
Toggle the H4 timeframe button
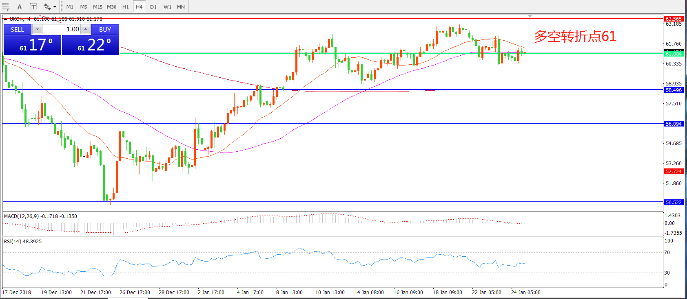coord(139,7)
